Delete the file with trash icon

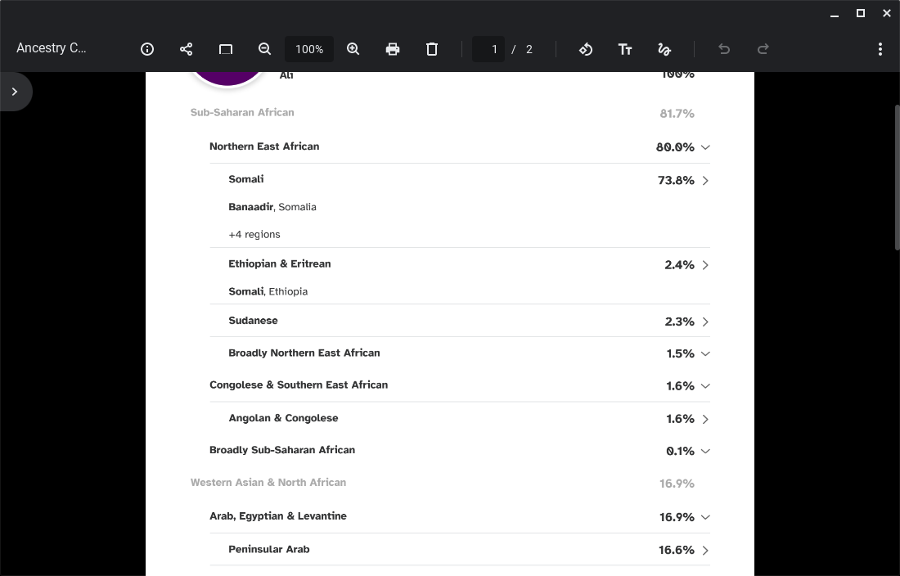tap(432, 49)
